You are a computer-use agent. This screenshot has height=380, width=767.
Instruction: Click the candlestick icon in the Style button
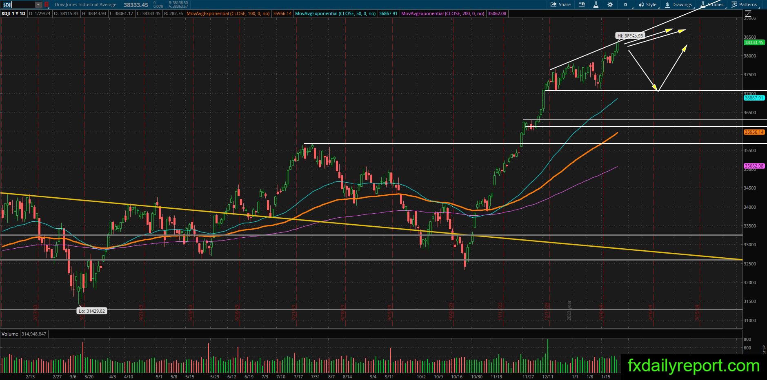point(641,4)
